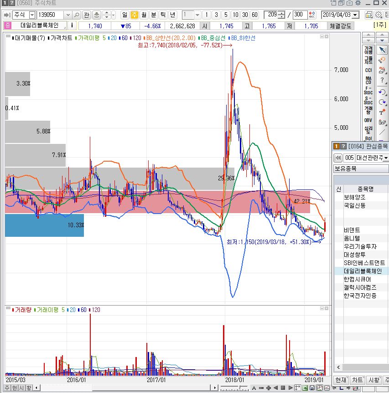
Task: Open the stock code 139050 dropdown
Action: coord(68,15)
